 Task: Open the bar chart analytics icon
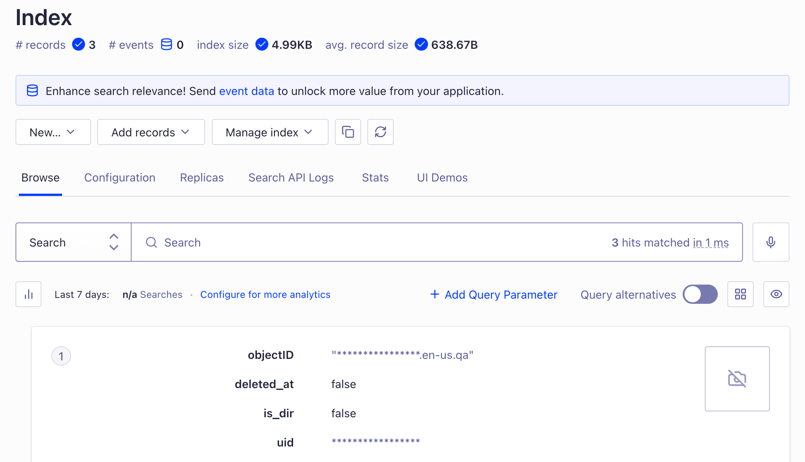pyautogui.click(x=28, y=294)
